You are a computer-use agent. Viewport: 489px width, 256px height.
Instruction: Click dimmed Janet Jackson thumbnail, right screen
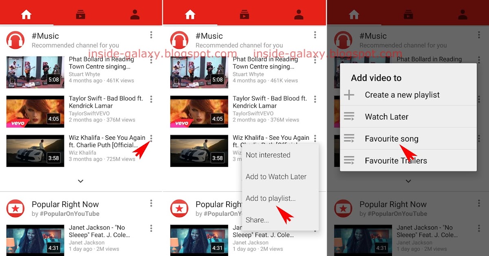(x=363, y=240)
